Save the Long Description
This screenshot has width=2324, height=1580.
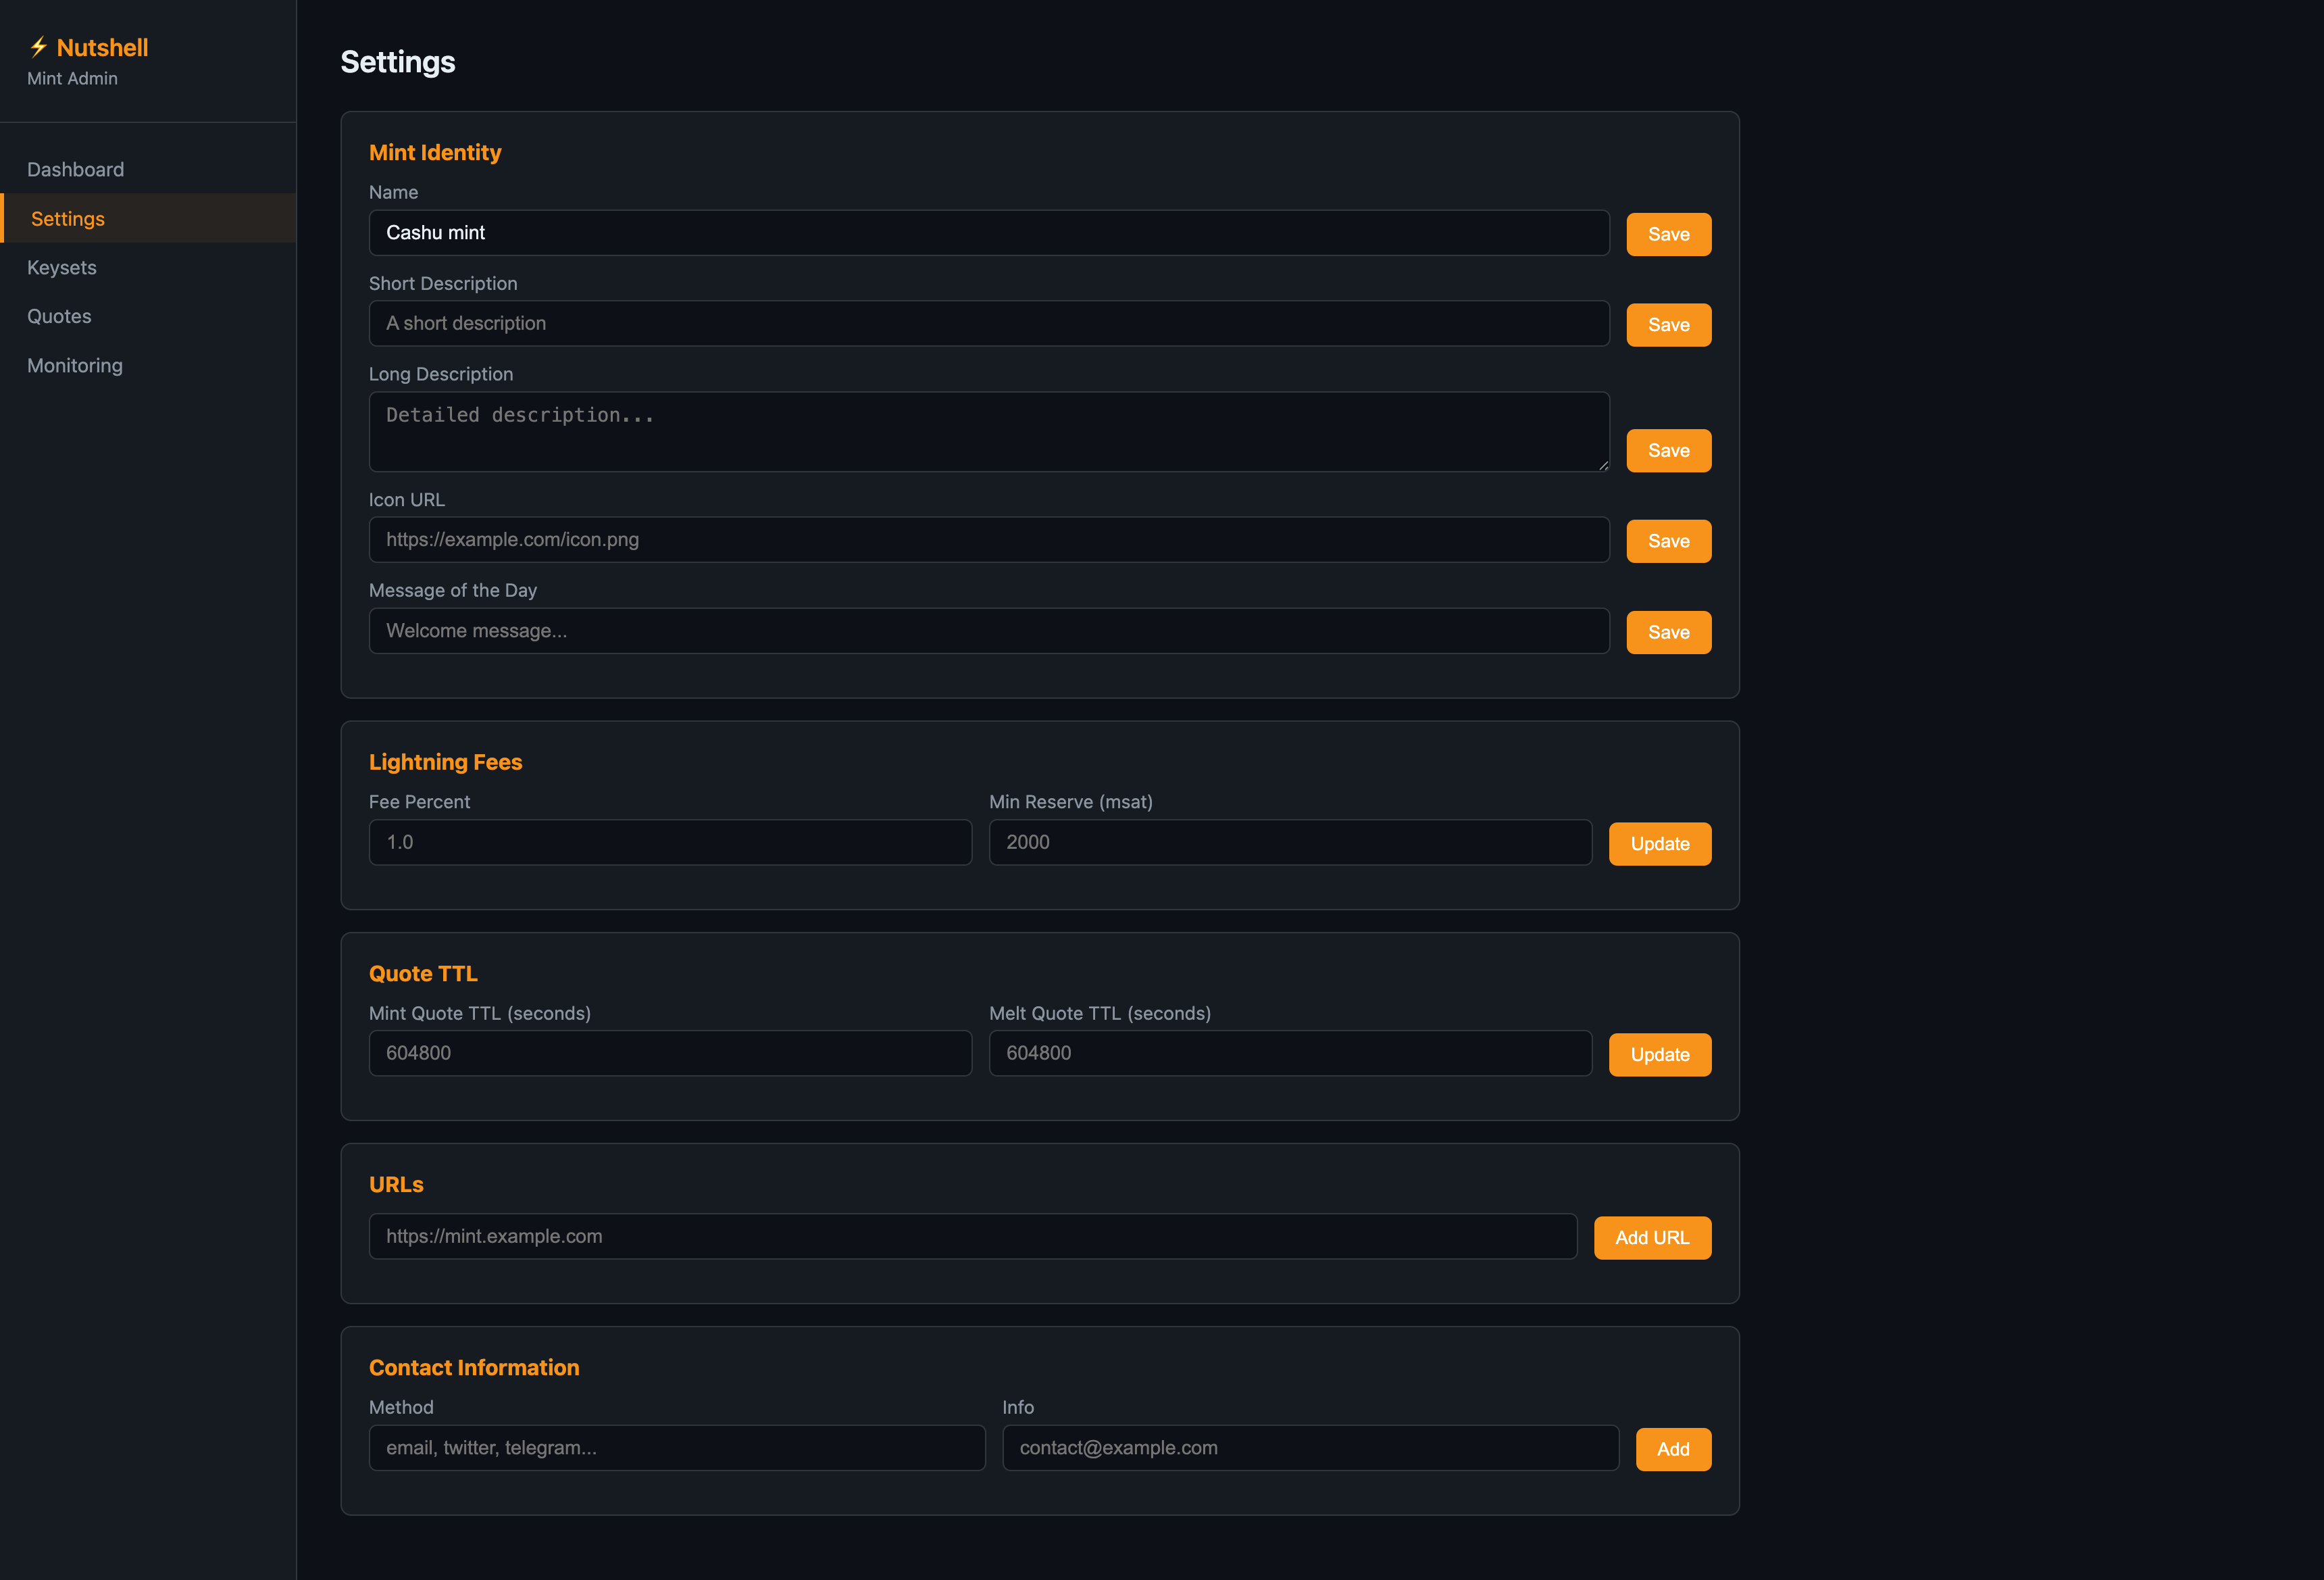coord(1668,450)
